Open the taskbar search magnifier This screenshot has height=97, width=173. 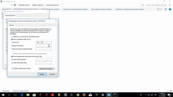[9, 95]
